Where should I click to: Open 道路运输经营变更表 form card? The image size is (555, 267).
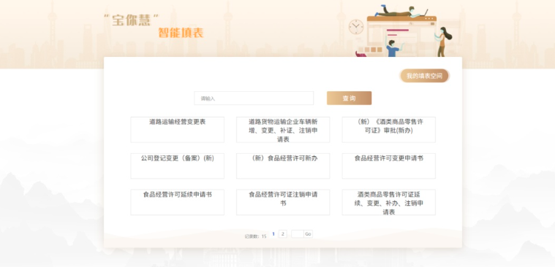(x=178, y=130)
